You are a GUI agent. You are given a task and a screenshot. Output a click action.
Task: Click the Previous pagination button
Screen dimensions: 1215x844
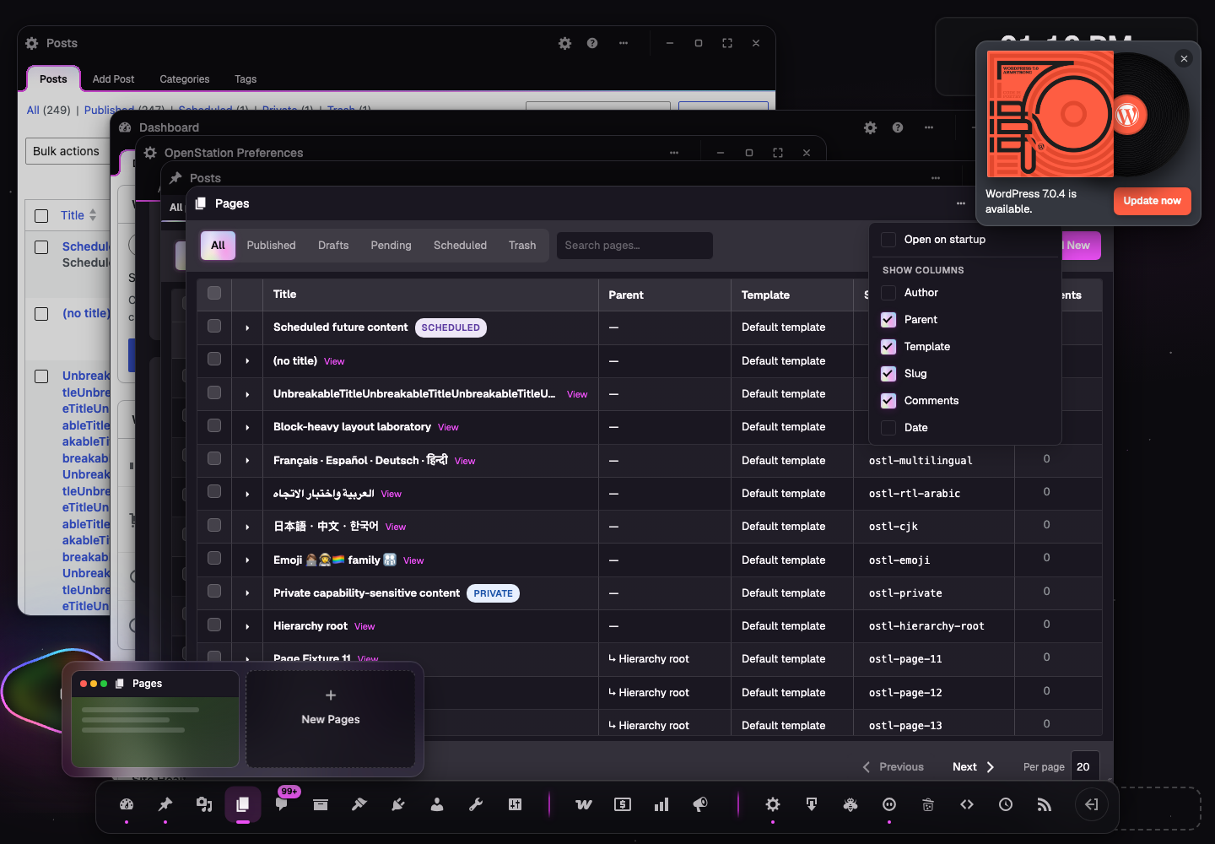(x=893, y=767)
